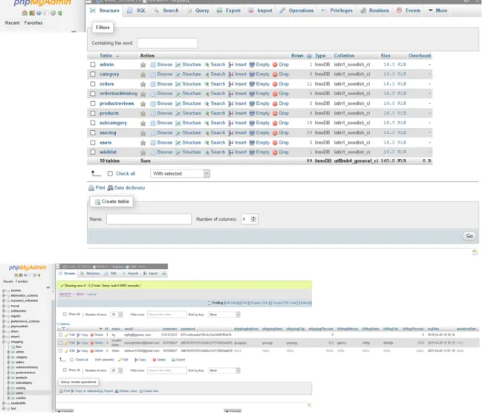The width and height of the screenshot is (486, 415).
Task: Click the red Delete icon for row with id 5
Action: pyautogui.click(x=91, y=351)
